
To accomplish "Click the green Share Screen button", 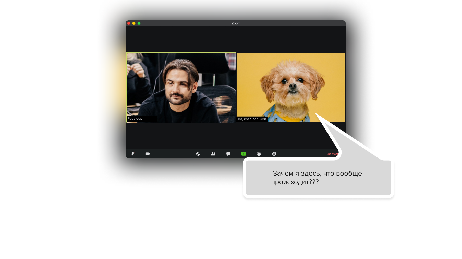I will coord(244,154).
